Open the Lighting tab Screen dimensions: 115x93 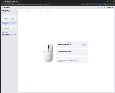click(x=34, y=11)
